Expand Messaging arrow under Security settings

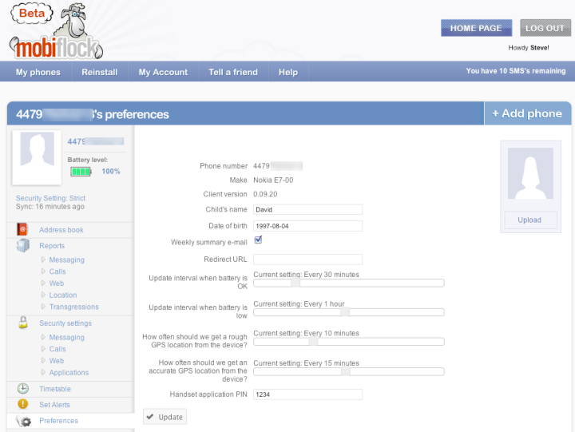43,337
